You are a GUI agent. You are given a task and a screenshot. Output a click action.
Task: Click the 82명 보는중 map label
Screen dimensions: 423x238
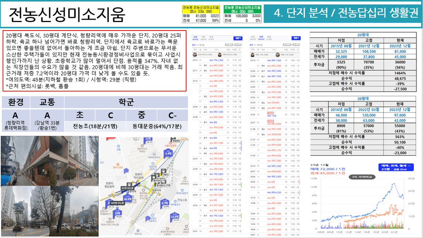click(127, 188)
